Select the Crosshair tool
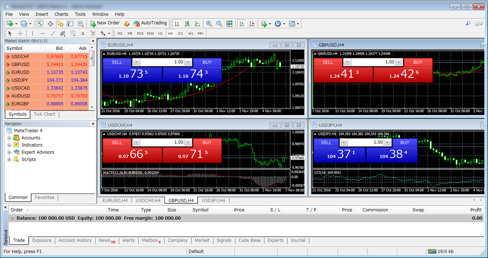The height and width of the screenshot is (258, 488). click(x=20, y=33)
